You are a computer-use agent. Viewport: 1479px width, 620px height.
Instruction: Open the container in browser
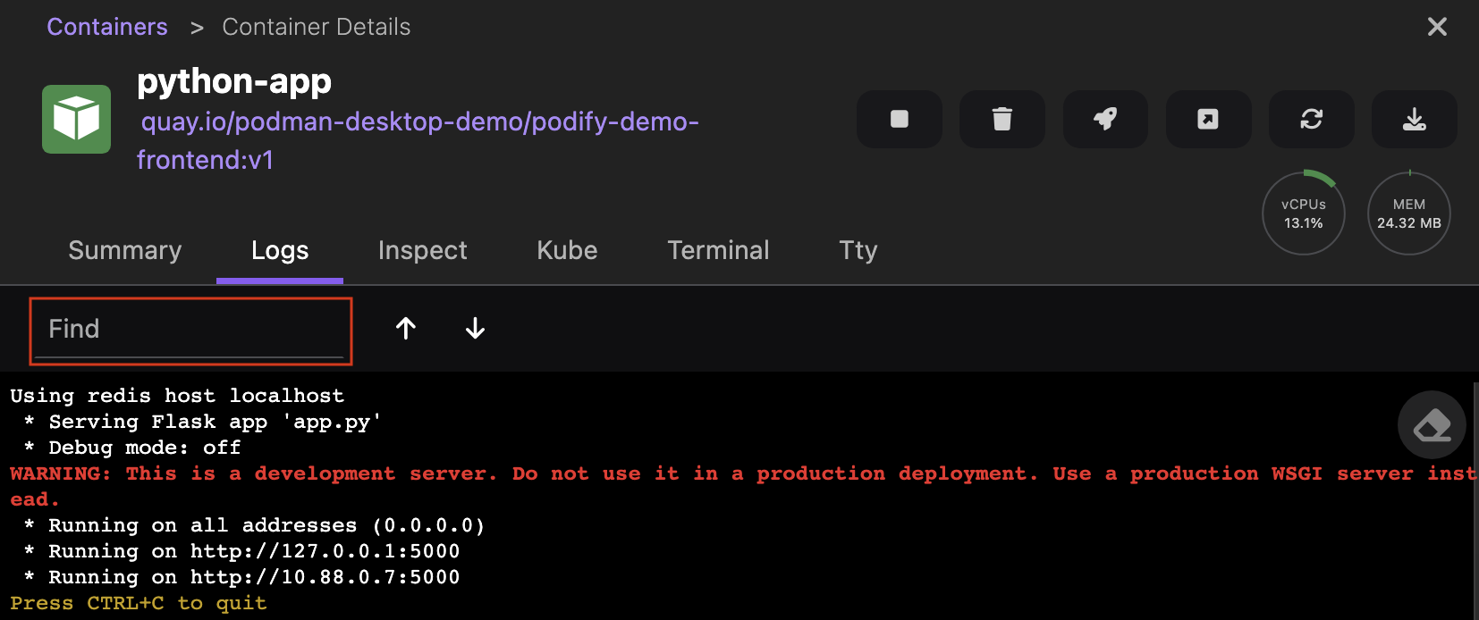[1208, 119]
